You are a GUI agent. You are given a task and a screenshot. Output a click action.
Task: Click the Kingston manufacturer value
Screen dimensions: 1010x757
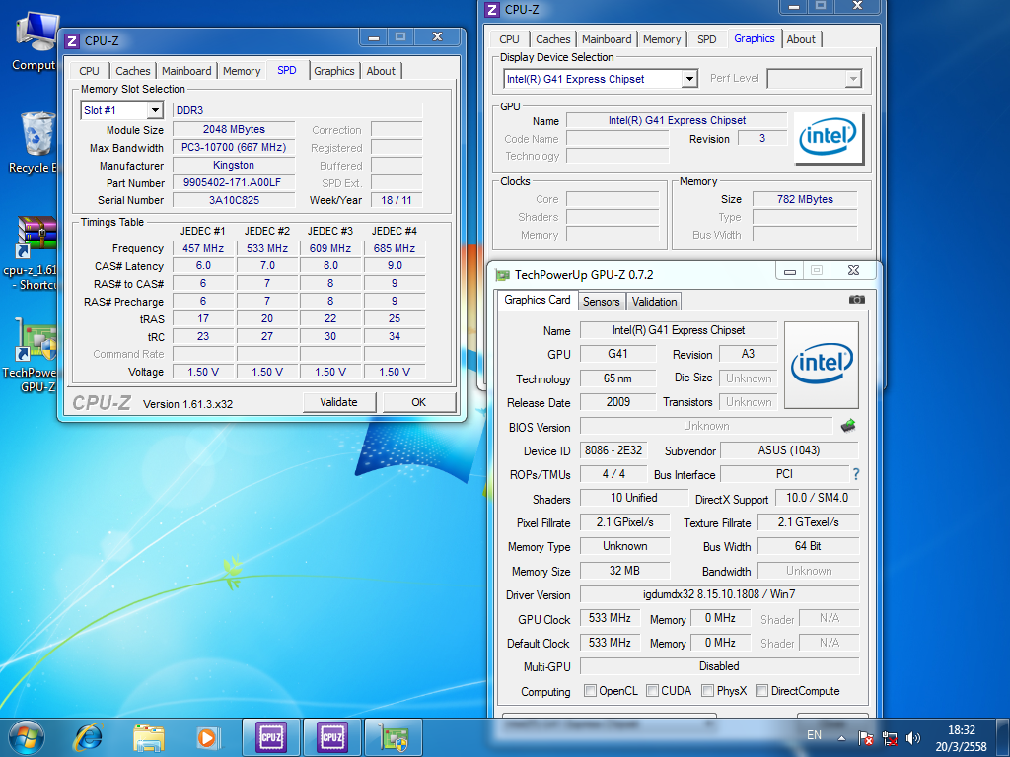233,166
